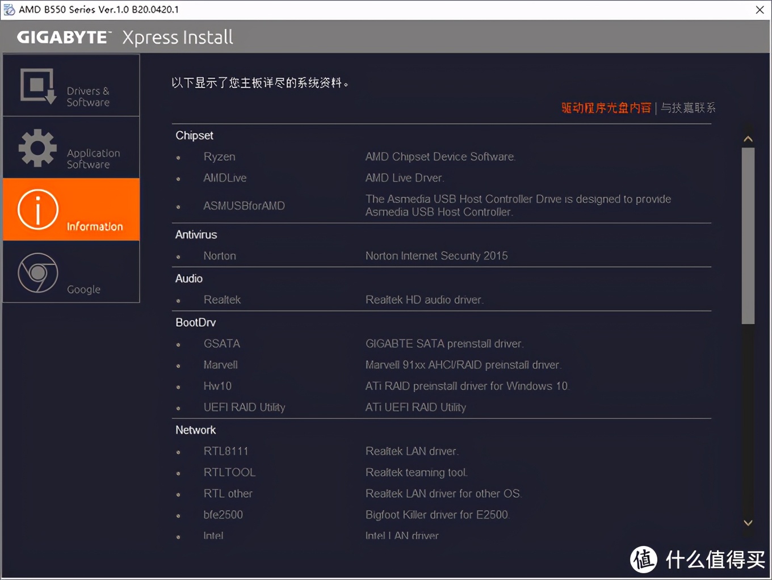Click the scroll down arrow

click(748, 523)
